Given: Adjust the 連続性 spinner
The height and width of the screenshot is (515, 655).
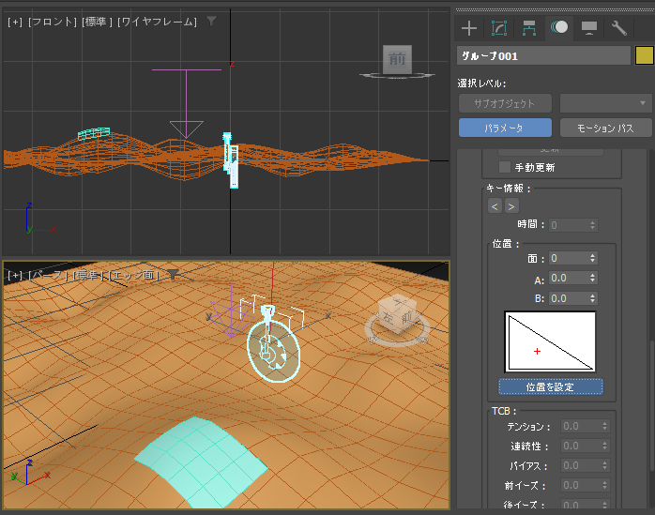Looking at the screenshot, I should coord(605,446).
